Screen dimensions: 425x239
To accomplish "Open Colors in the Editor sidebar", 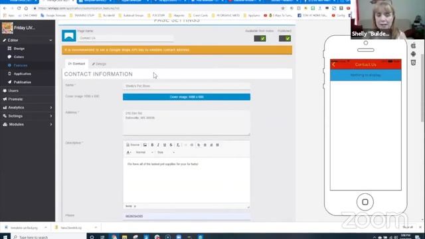I will (x=19, y=57).
